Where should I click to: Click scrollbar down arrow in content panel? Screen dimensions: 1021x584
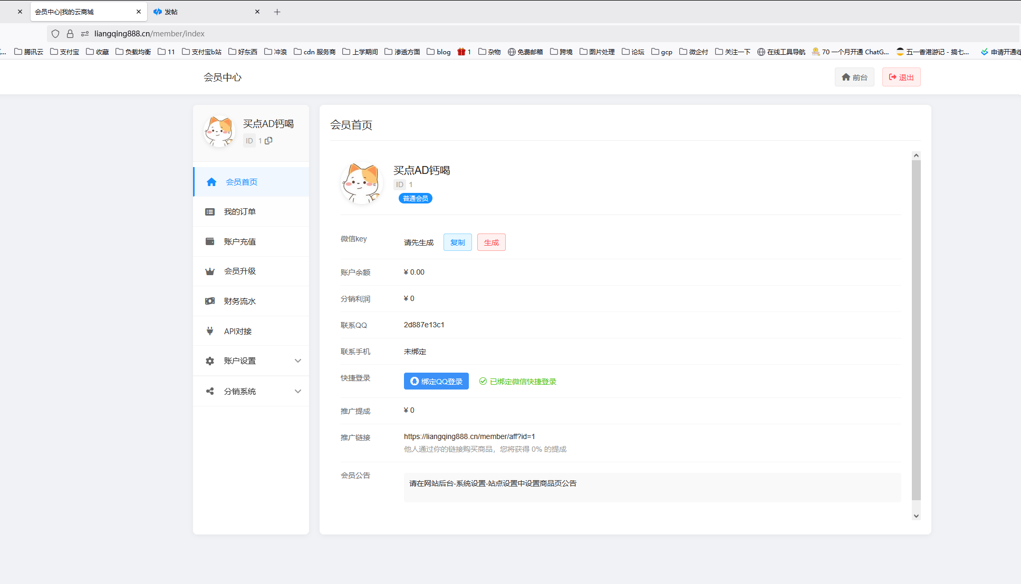point(916,516)
